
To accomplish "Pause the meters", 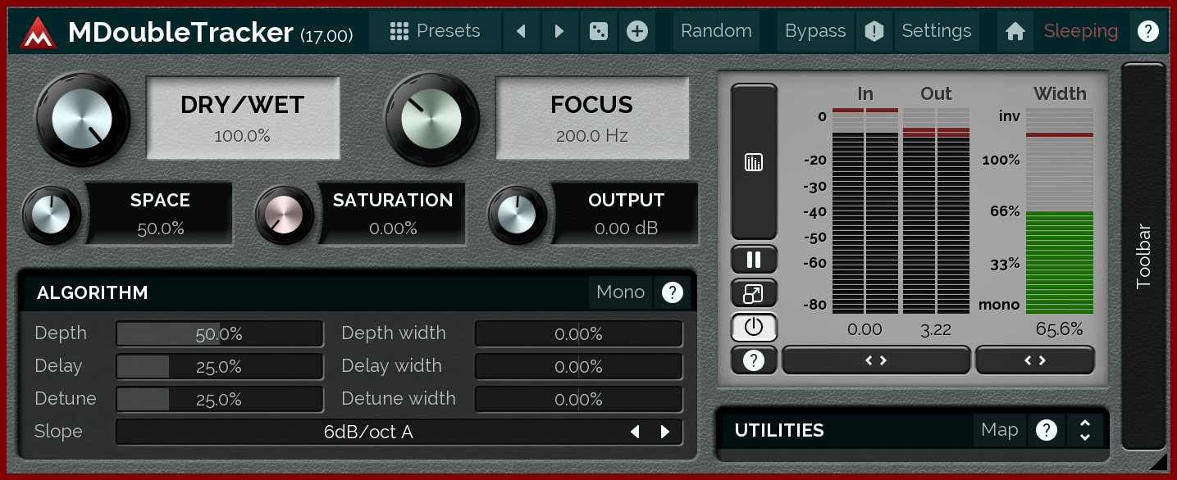I will click(x=753, y=260).
